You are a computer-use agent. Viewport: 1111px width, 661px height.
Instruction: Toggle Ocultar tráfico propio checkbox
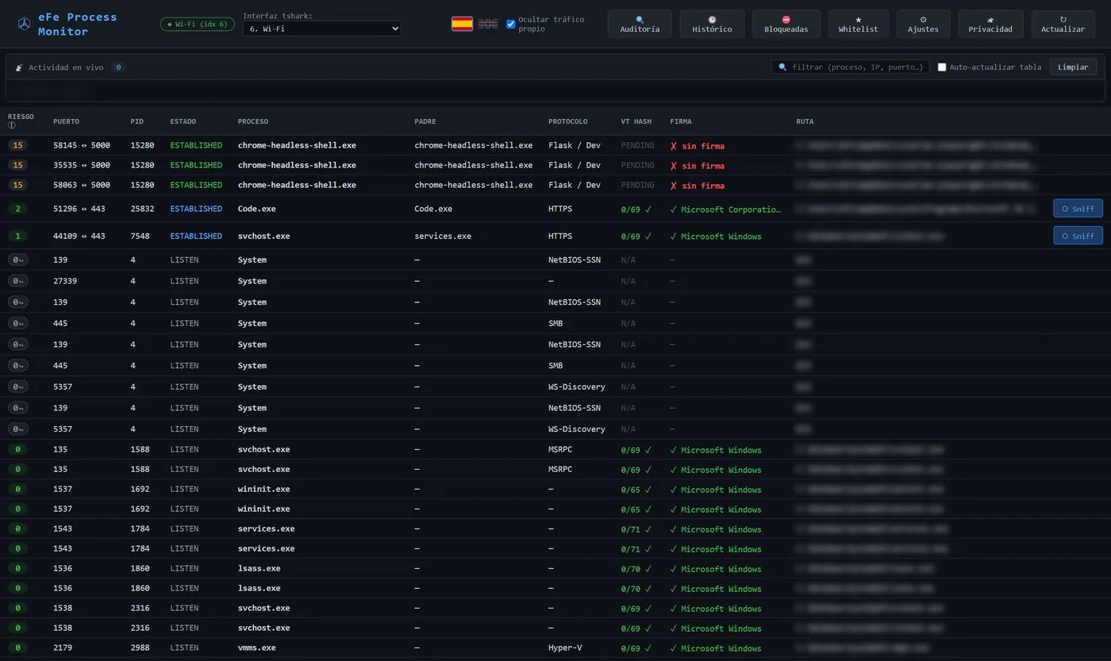pyautogui.click(x=510, y=24)
